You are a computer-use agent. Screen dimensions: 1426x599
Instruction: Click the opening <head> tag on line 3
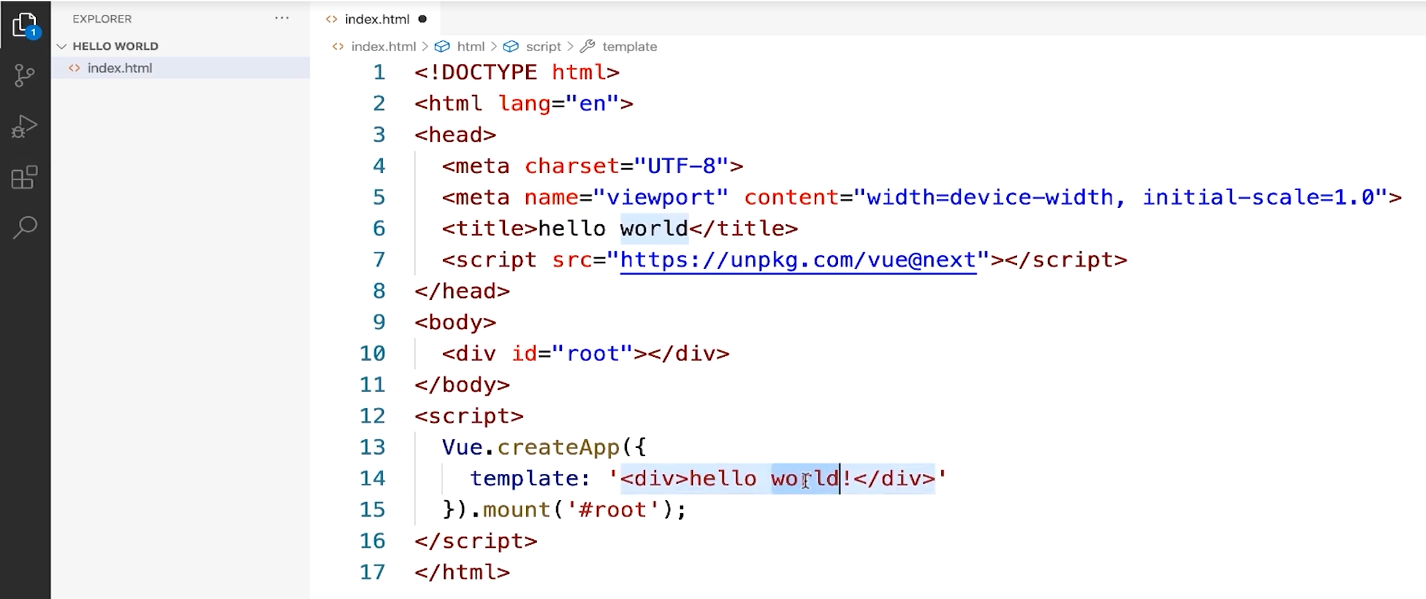point(456,134)
